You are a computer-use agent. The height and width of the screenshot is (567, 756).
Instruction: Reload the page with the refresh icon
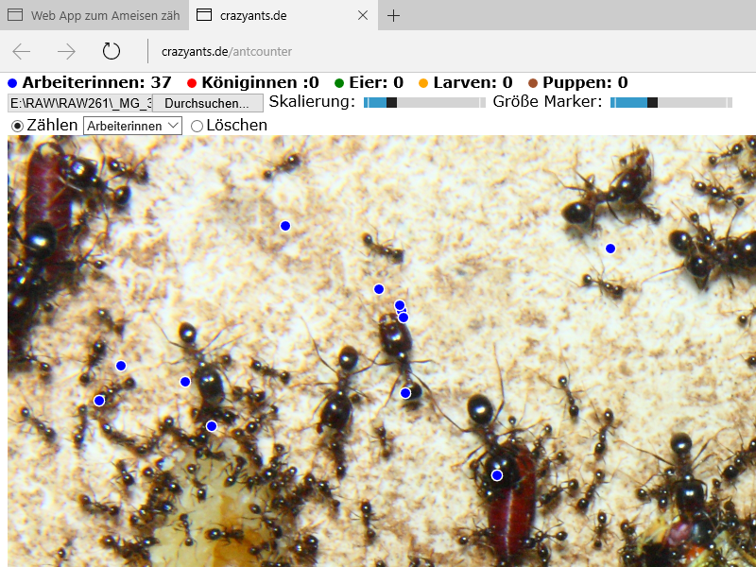point(112,51)
